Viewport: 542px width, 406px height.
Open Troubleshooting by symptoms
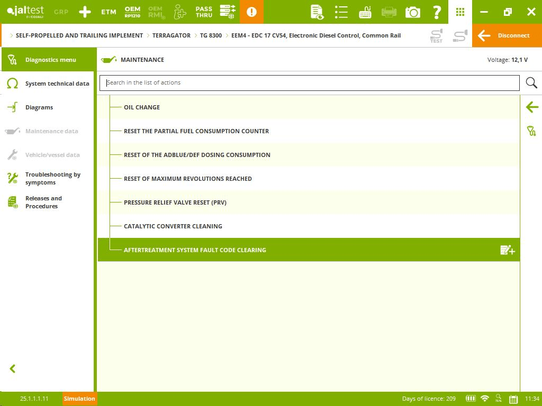click(x=52, y=179)
